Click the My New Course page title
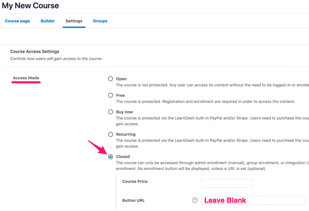The width and height of the screenshot is (309, 211). pyautogui.click(x=30, y=6)
